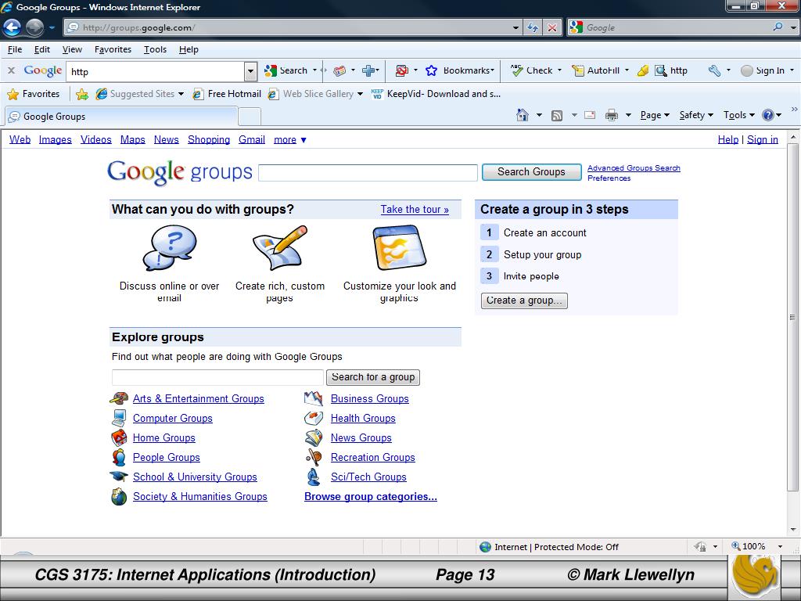Click the Free Hotmail favorites link
Screen dimensions: 801x601
(228, 94)
